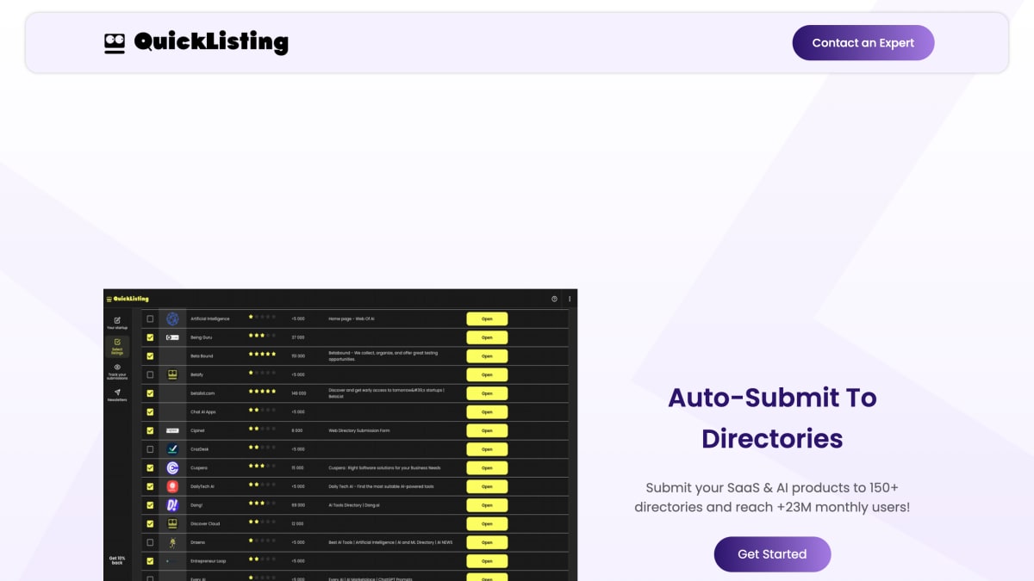This screenshot has height=581, width=1034.
Task: Click the small QuickListing logo in the app preview
Action: [128, 299]
